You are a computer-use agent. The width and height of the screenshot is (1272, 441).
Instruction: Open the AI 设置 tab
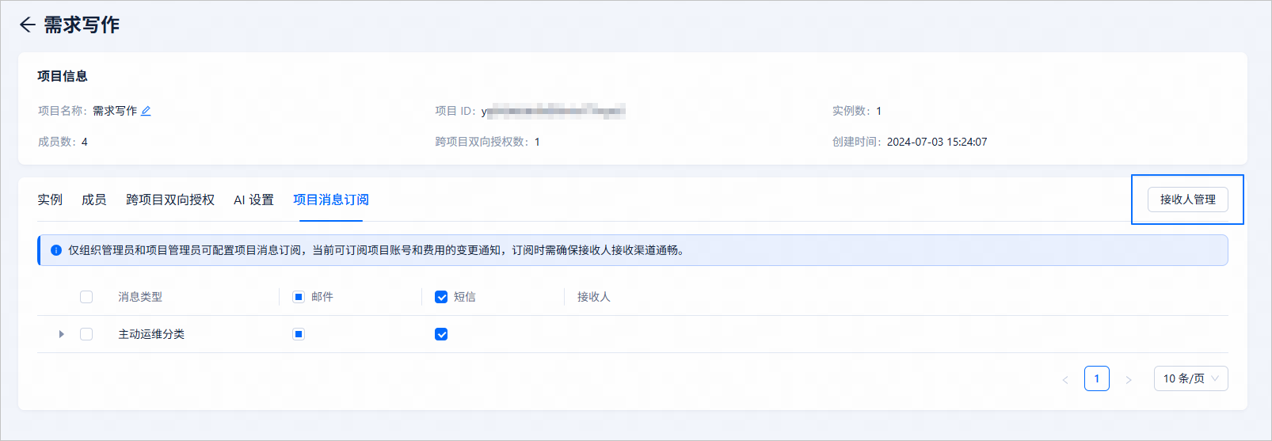253,200
